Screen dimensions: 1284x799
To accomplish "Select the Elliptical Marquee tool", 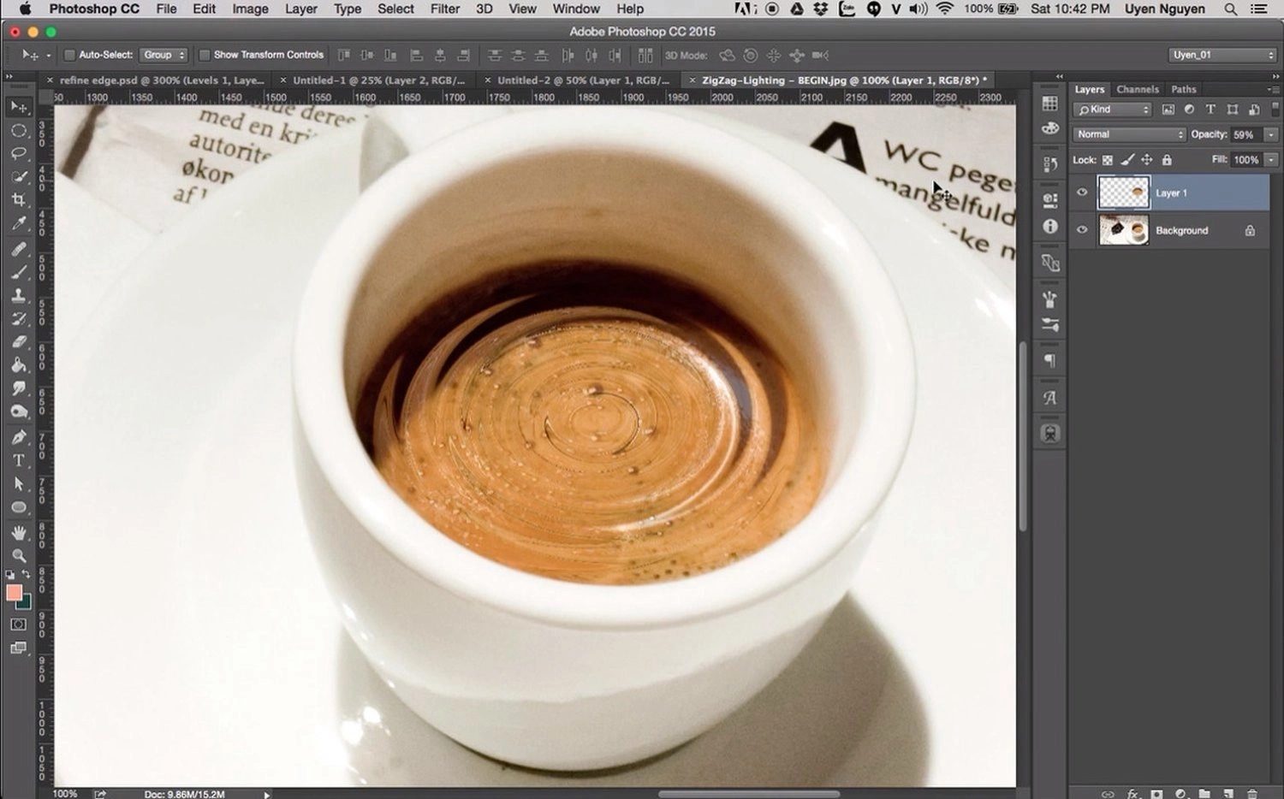I will click(x=18, y=131).
